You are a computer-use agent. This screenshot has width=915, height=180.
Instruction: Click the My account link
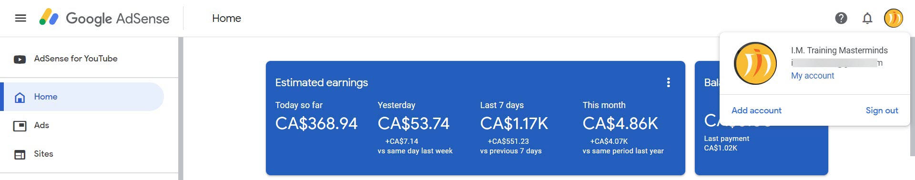tap(813, 76)
